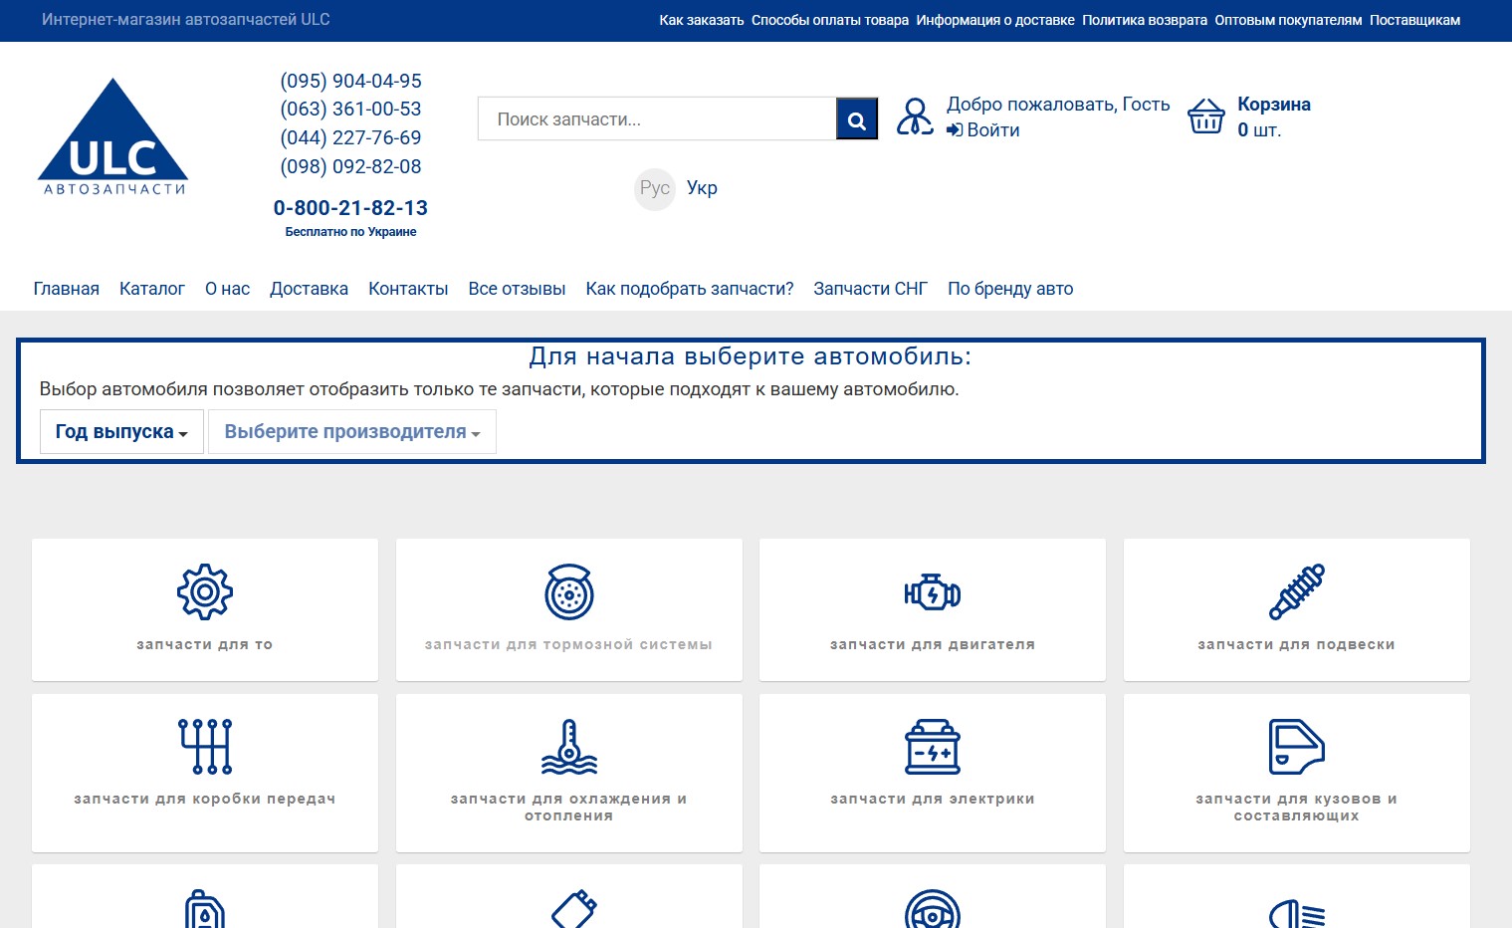Open the Каталог menu item

(151, 289)
